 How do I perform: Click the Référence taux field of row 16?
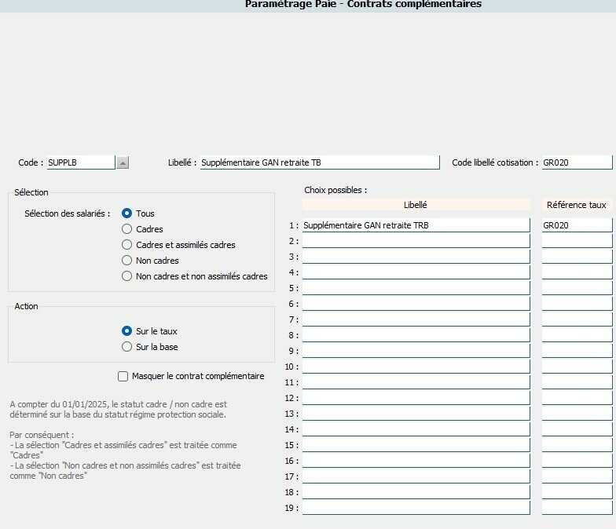577,461
